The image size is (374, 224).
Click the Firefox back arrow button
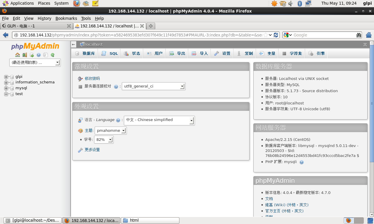(6, 35)
